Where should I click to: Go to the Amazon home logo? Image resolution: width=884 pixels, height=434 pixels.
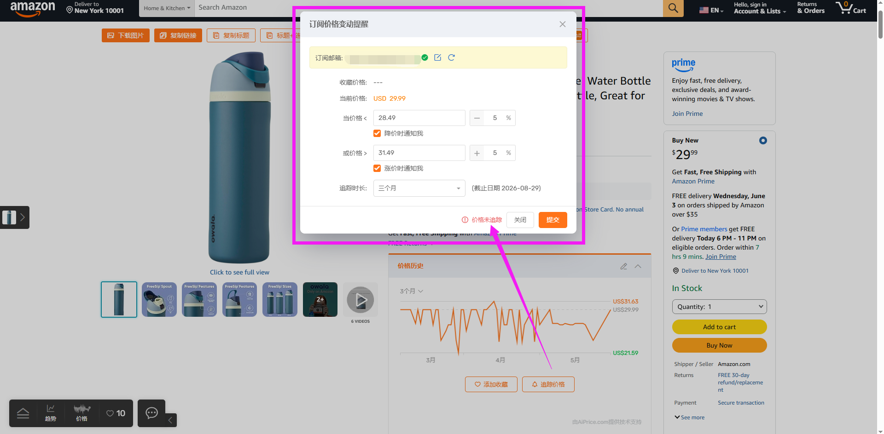(x=32, y=8)
